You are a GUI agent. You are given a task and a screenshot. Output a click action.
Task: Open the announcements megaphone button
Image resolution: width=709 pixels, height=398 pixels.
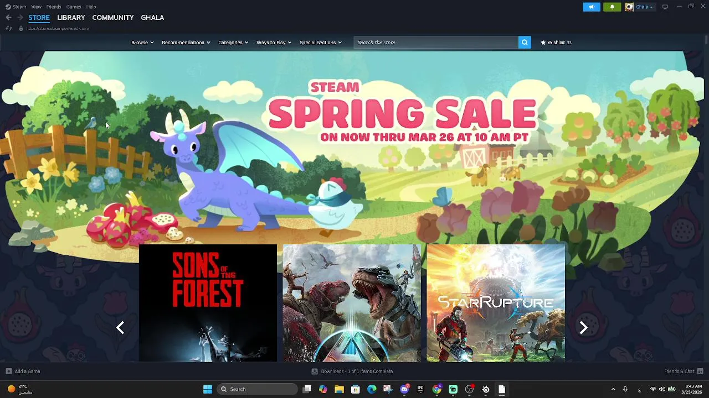pyautogui.click(x=591, y=7)
